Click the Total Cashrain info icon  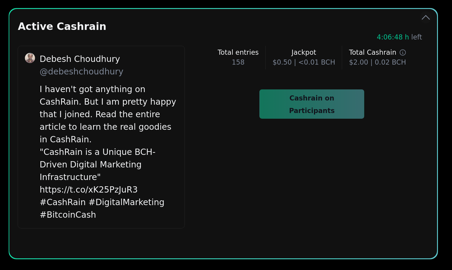(403, 53)
